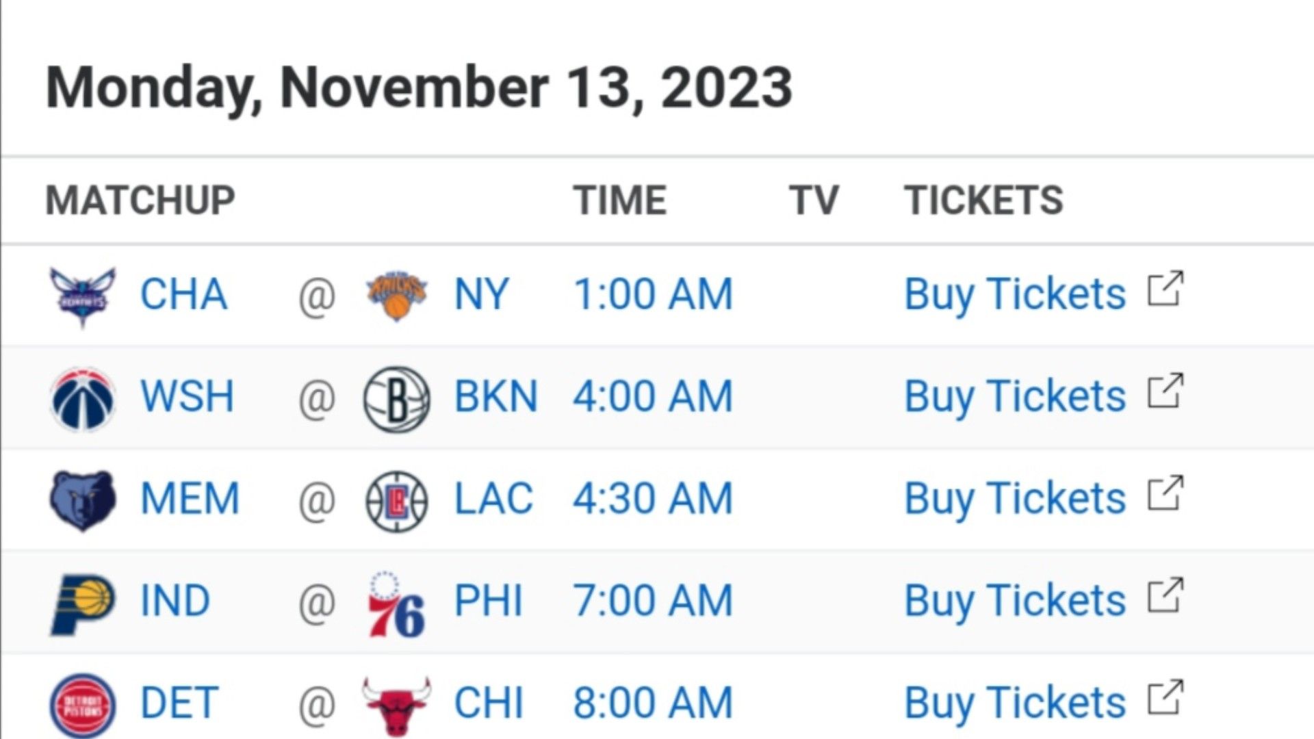Select the Detroit Pistons logo
This screenshot has width=1314, height=739.
point(83,705)
